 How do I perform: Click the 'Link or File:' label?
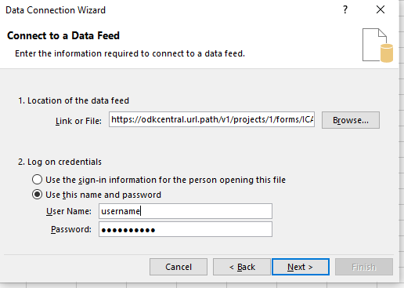tap(78, 121)
